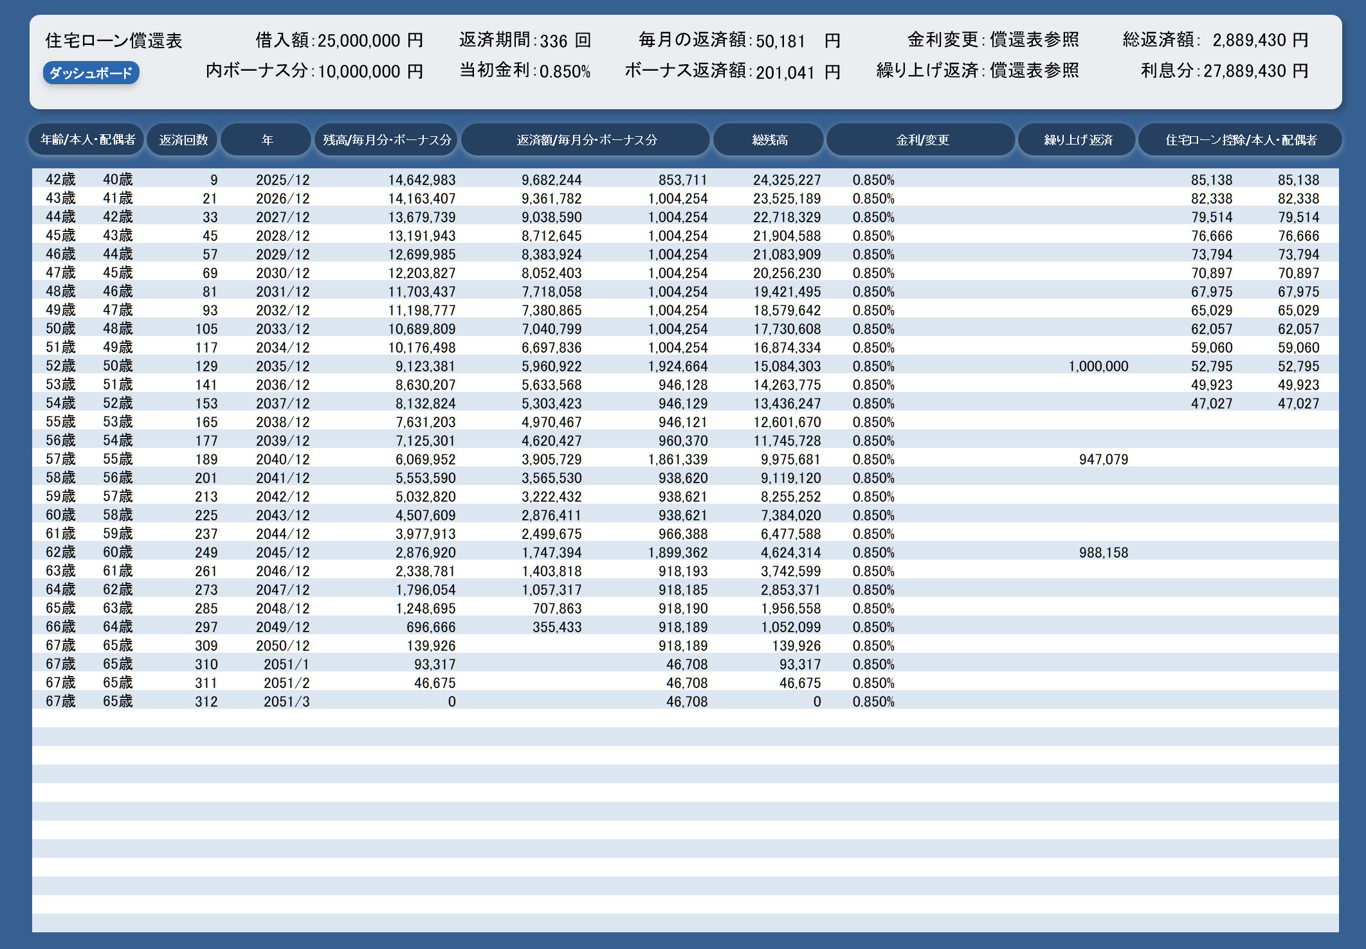Click the 年齢/本人・配偶者 column header
The width and height of the screenshot is (1366, 949).
87,140
